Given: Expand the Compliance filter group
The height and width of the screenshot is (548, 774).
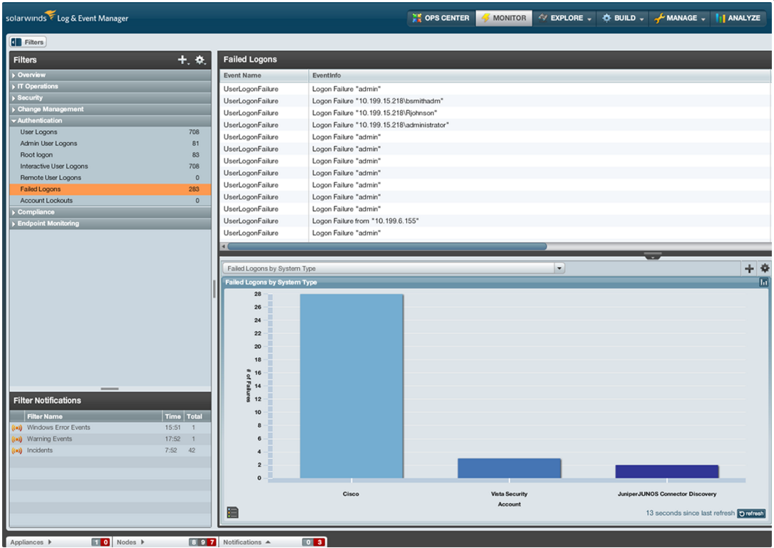Looking at the screenshot, I should 110,212.
